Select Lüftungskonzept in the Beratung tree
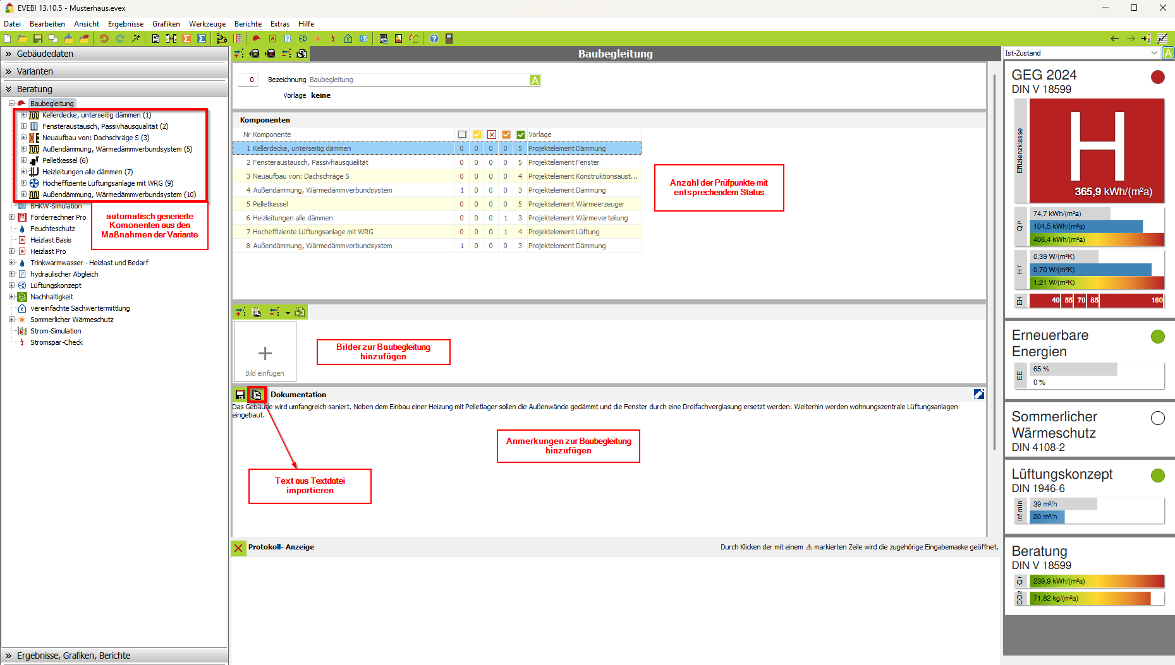The width and height of the screenshot is (1175, 665). [x=56, y=285]
